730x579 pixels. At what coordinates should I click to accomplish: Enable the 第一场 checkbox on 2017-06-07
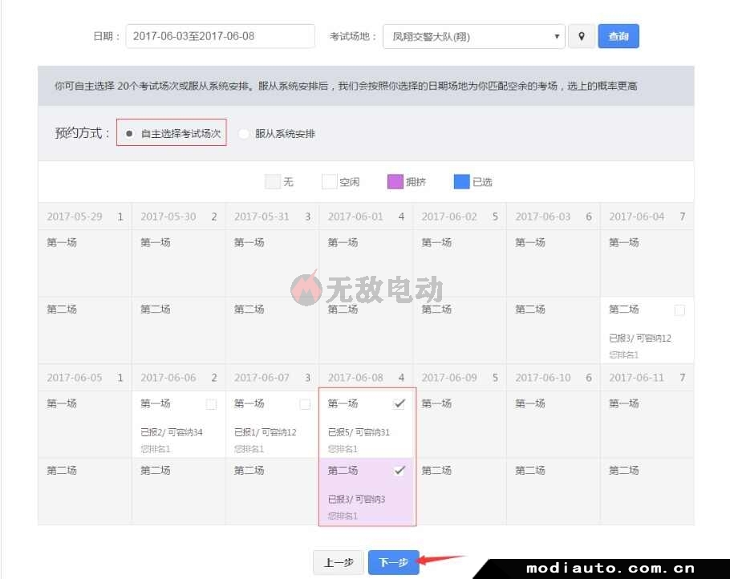coord(305,404)
